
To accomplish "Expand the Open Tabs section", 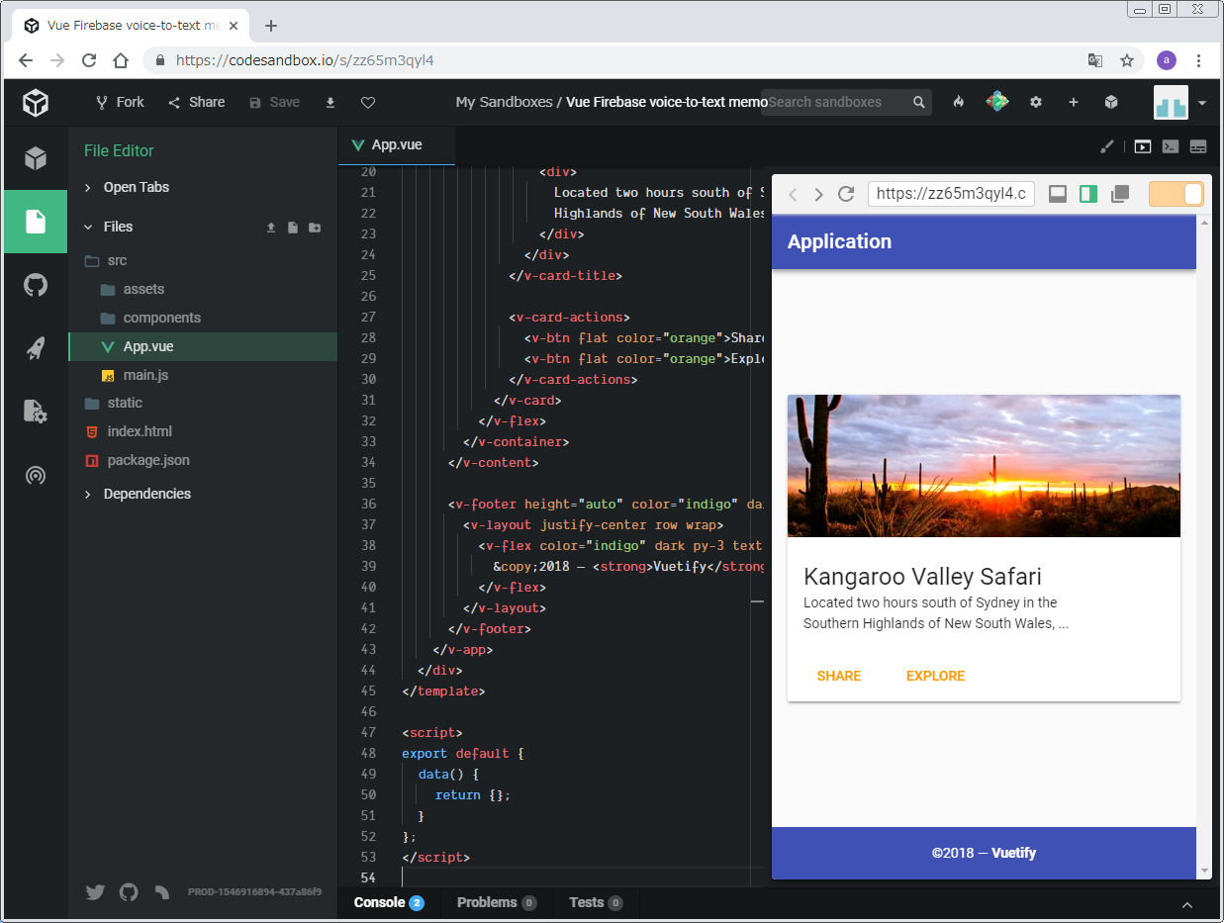I will pyautogui.click(x=136, y=187).
